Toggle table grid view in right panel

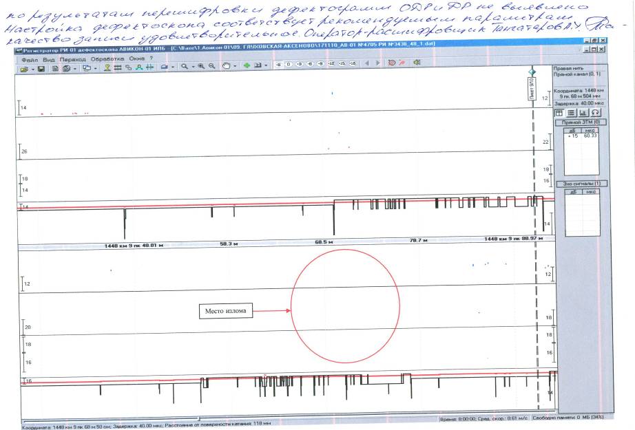pos(559,112)
